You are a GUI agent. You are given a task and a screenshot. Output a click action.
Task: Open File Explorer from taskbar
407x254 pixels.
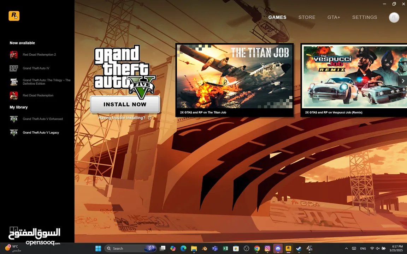194,249
